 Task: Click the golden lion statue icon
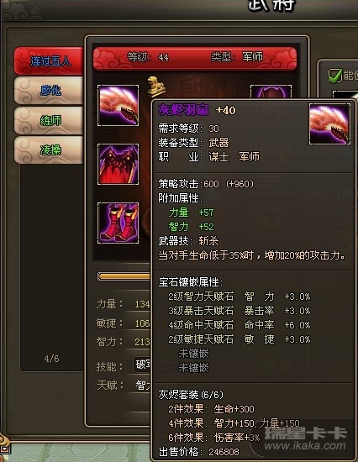pos(156,87)
